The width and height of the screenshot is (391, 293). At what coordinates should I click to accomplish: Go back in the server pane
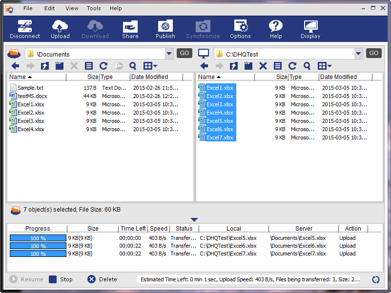pyautogui.click(x=15, y=66)
